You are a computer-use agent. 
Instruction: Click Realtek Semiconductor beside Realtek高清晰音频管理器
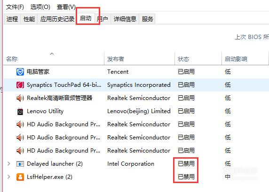coord(139,98)
